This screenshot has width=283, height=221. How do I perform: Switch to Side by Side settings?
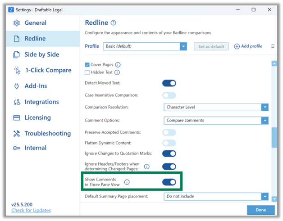(x=43, y=54)
